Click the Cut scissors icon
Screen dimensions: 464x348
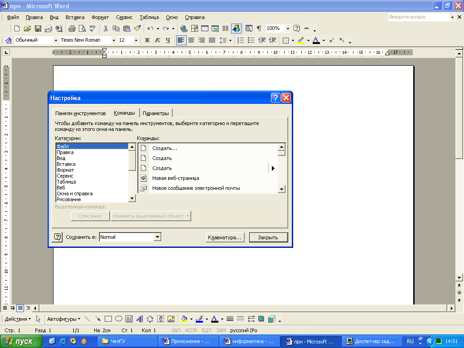(x=106, y=29)
